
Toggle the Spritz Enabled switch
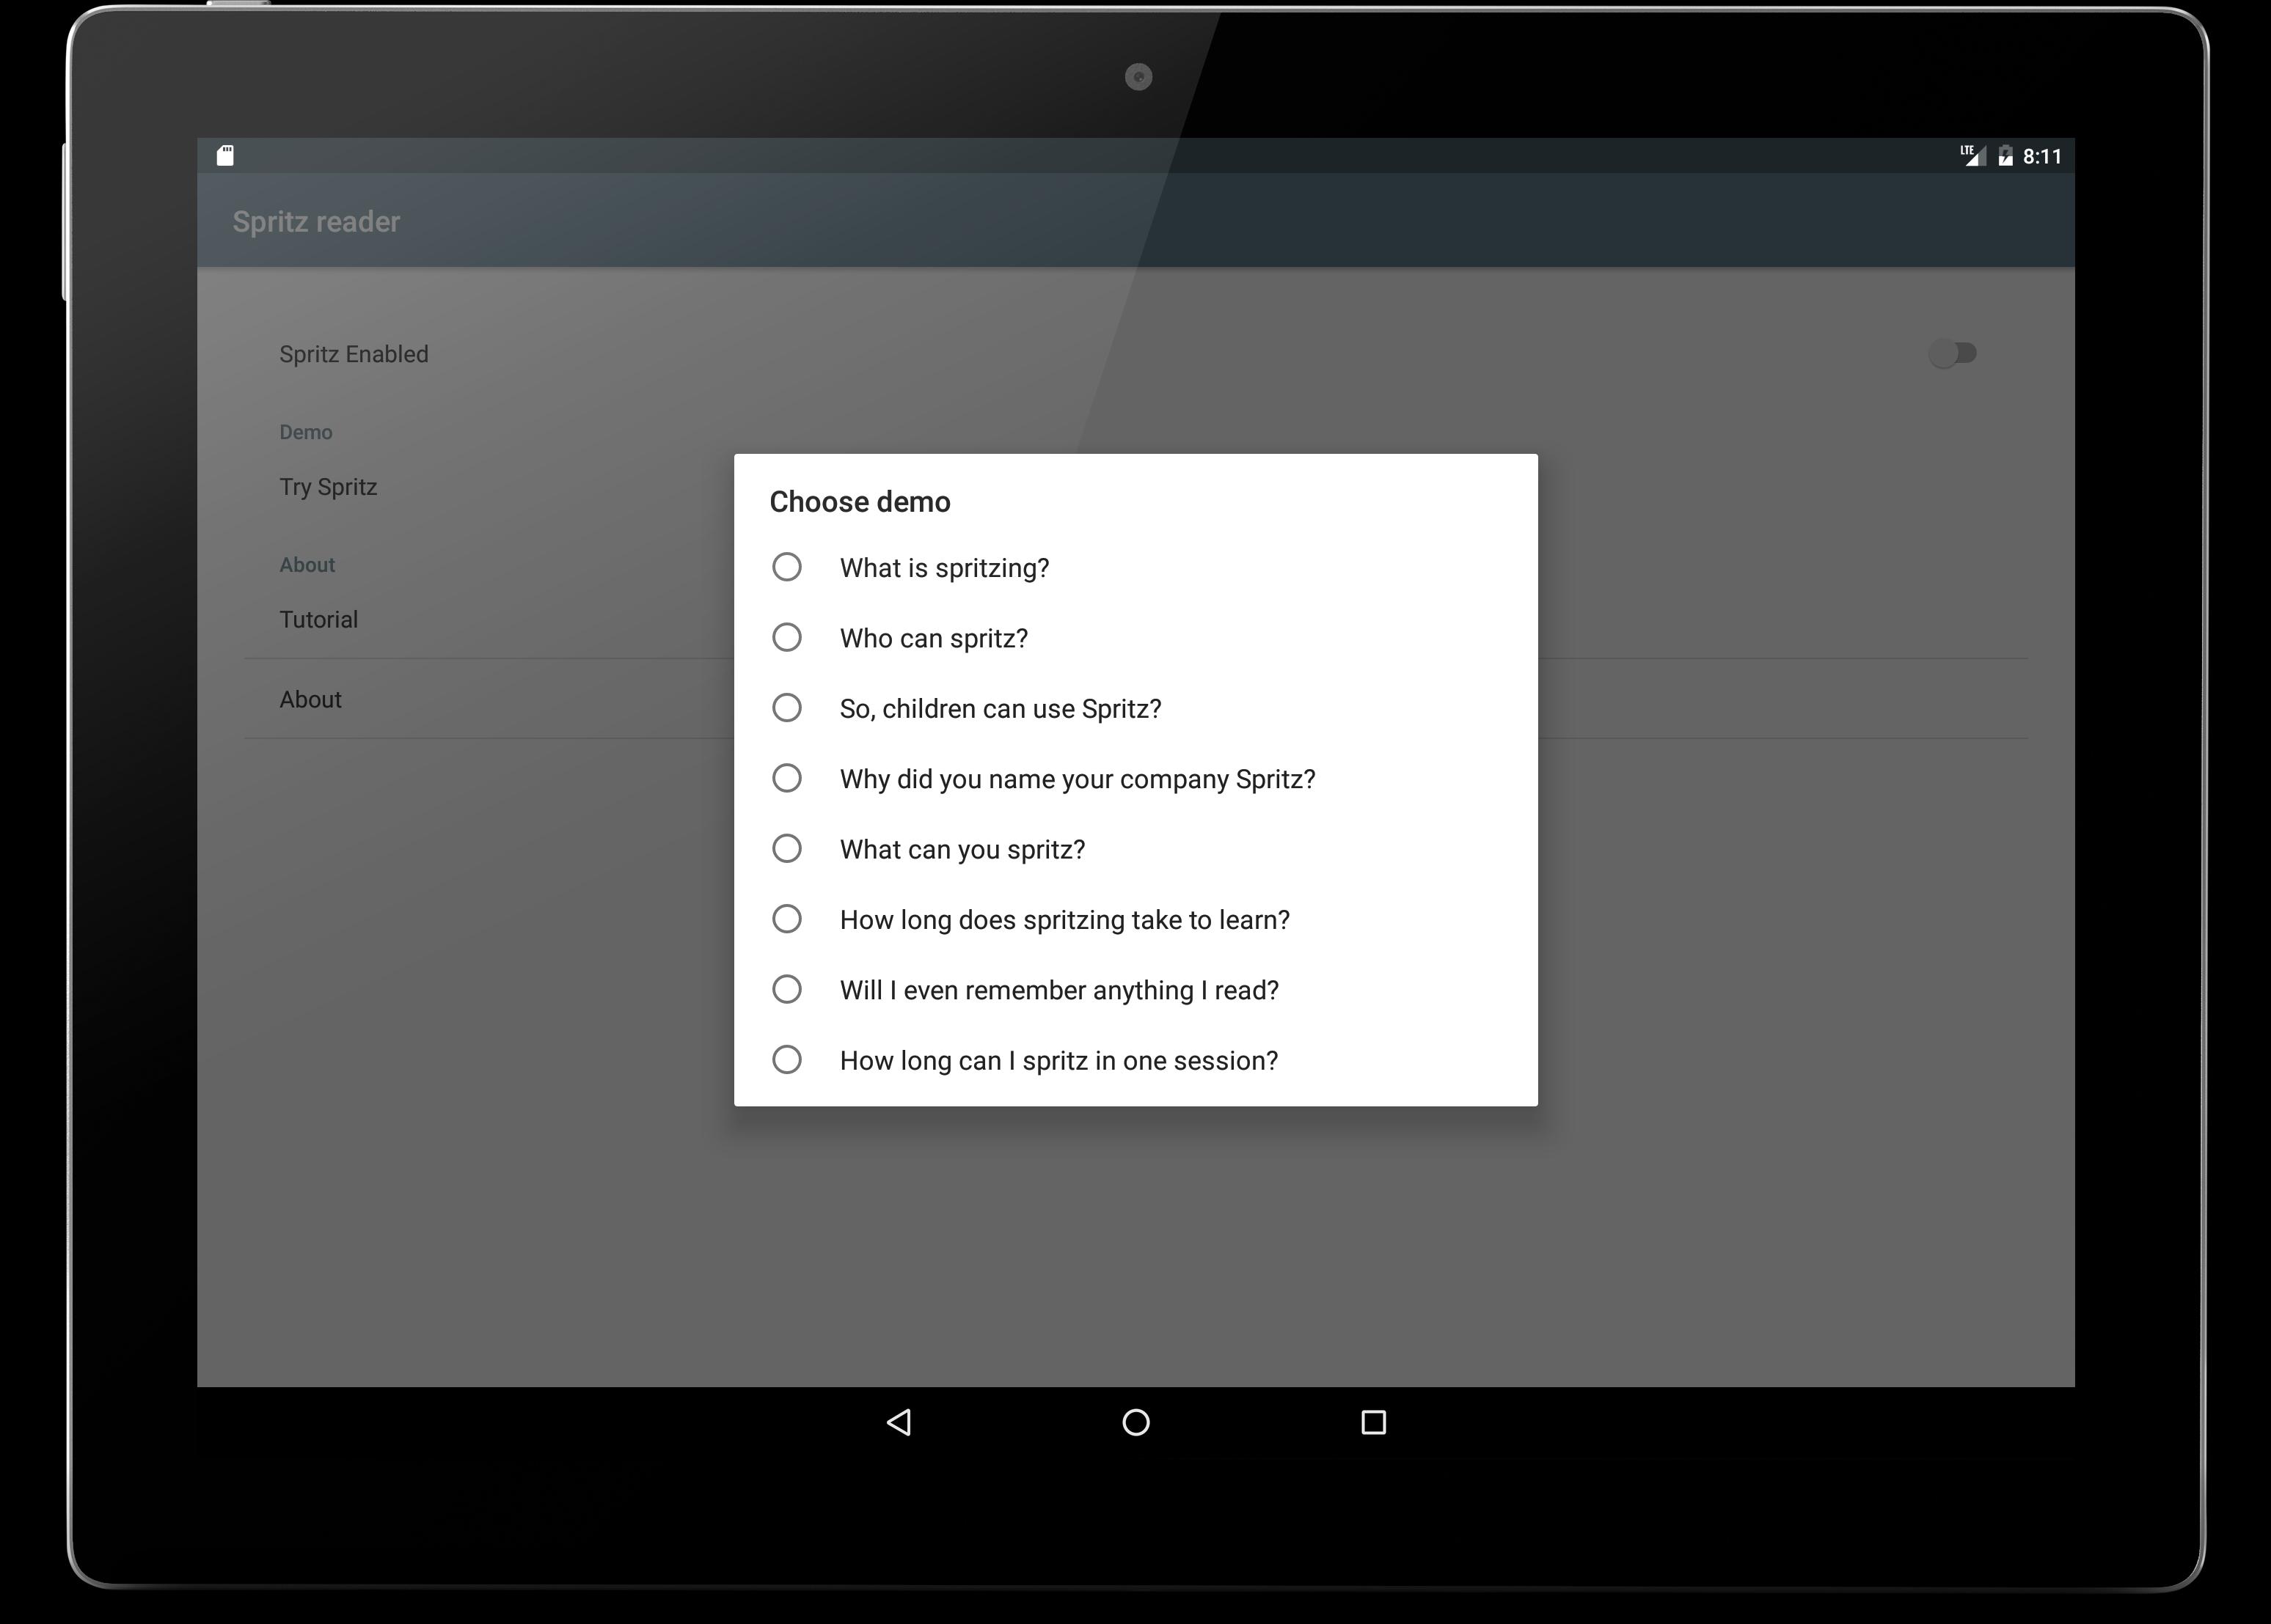click(x=1953, y=353)
